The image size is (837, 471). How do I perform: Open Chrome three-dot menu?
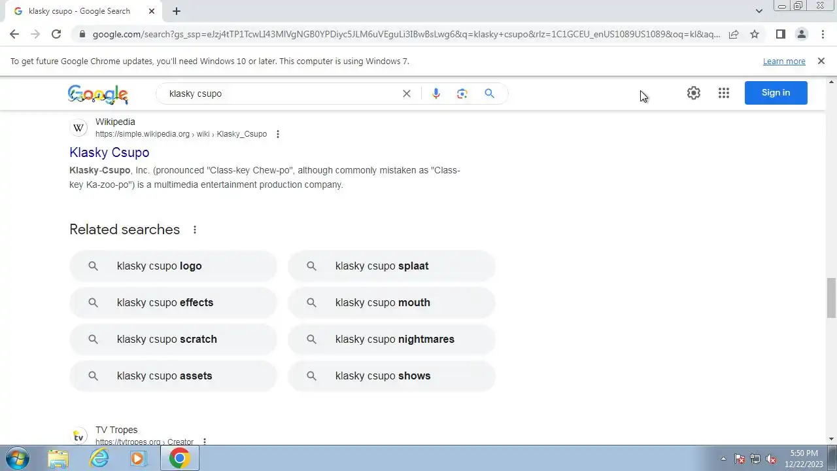(823, 34)
